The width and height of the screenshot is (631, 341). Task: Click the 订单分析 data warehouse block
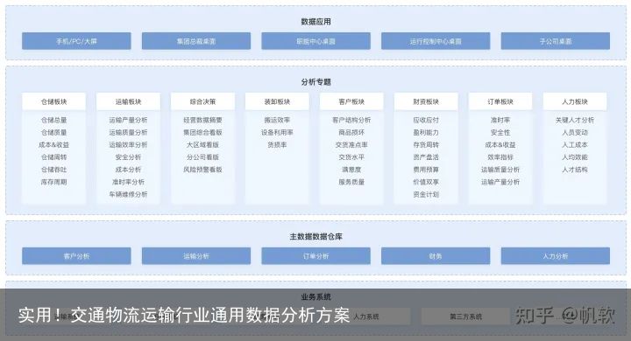(x=315, y=256)
